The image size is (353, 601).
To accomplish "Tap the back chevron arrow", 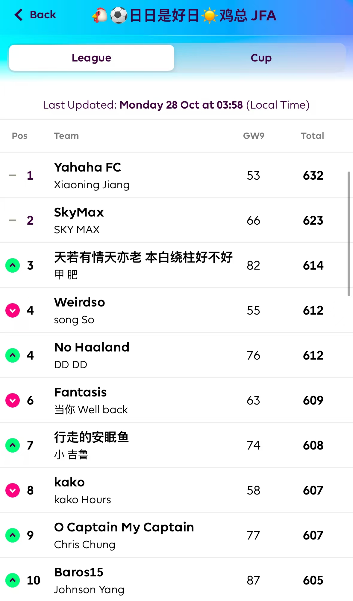I will 19,15.
